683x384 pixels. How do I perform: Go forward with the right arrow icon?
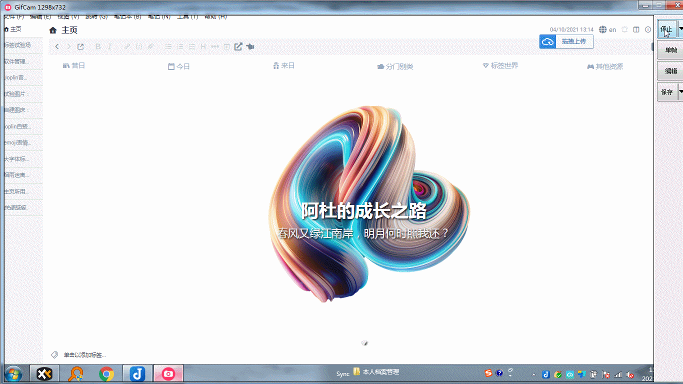(x=69, y=46)
